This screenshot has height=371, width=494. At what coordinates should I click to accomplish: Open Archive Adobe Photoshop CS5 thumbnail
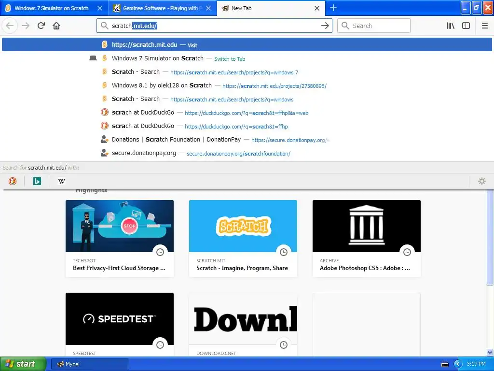[367, 226]
